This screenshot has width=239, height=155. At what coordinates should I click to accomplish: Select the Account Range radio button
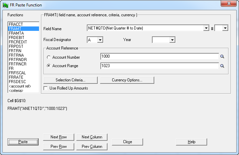point(49,66)
